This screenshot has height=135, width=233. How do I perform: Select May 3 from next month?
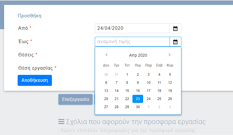170,107
